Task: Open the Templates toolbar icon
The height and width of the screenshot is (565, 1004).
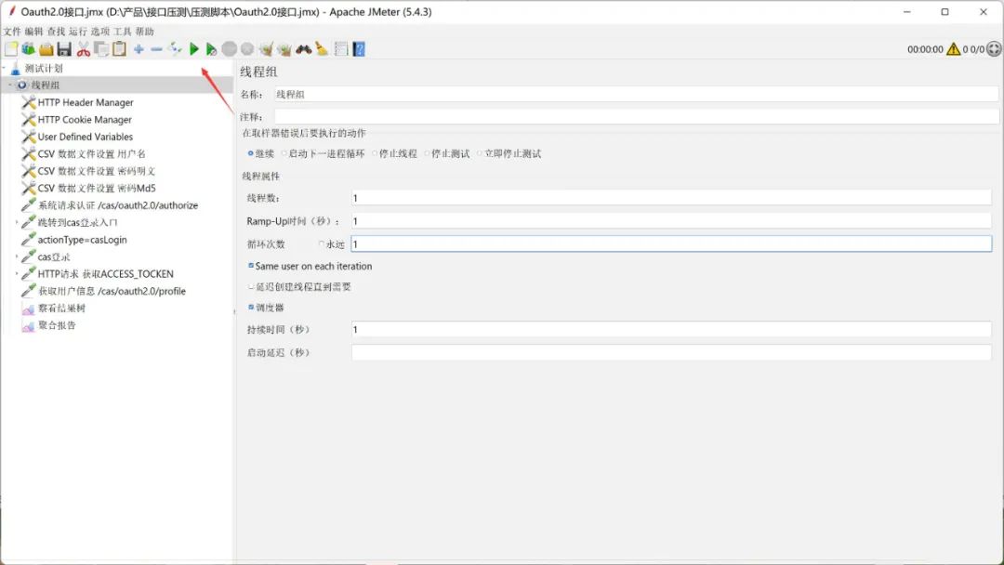Action: coord(28,49)
